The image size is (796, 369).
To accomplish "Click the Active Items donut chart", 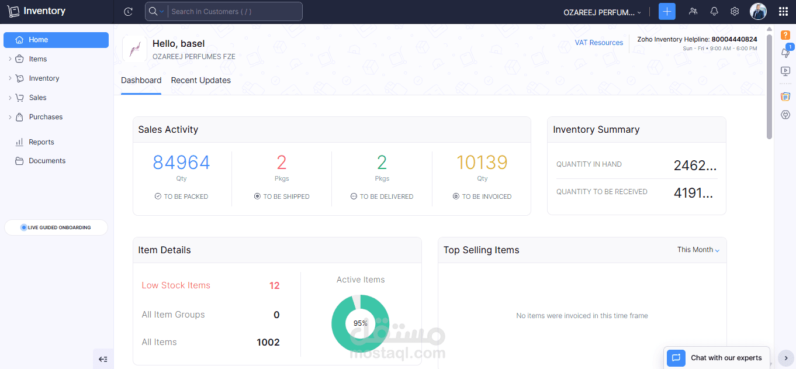I will (x=361, y=323).
